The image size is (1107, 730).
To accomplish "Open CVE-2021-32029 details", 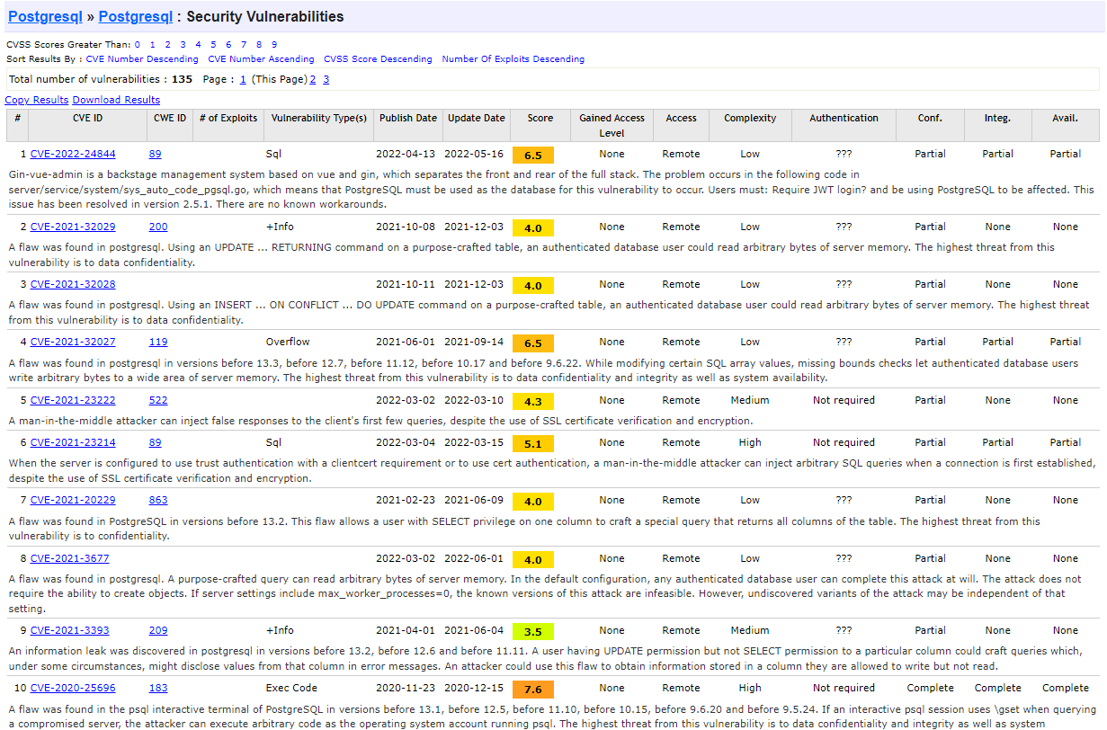I will click(73, 227).
